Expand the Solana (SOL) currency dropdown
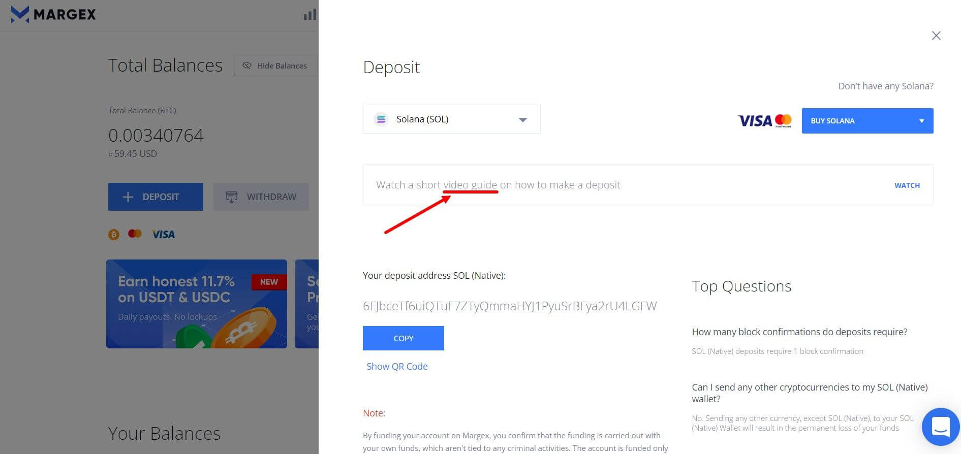Viewport: 961px width, 454px height. (451, 119)
